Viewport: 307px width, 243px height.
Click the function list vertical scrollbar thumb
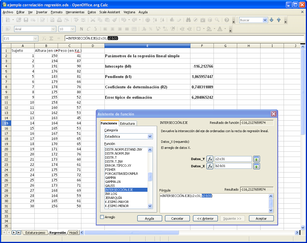pos(150,176)
